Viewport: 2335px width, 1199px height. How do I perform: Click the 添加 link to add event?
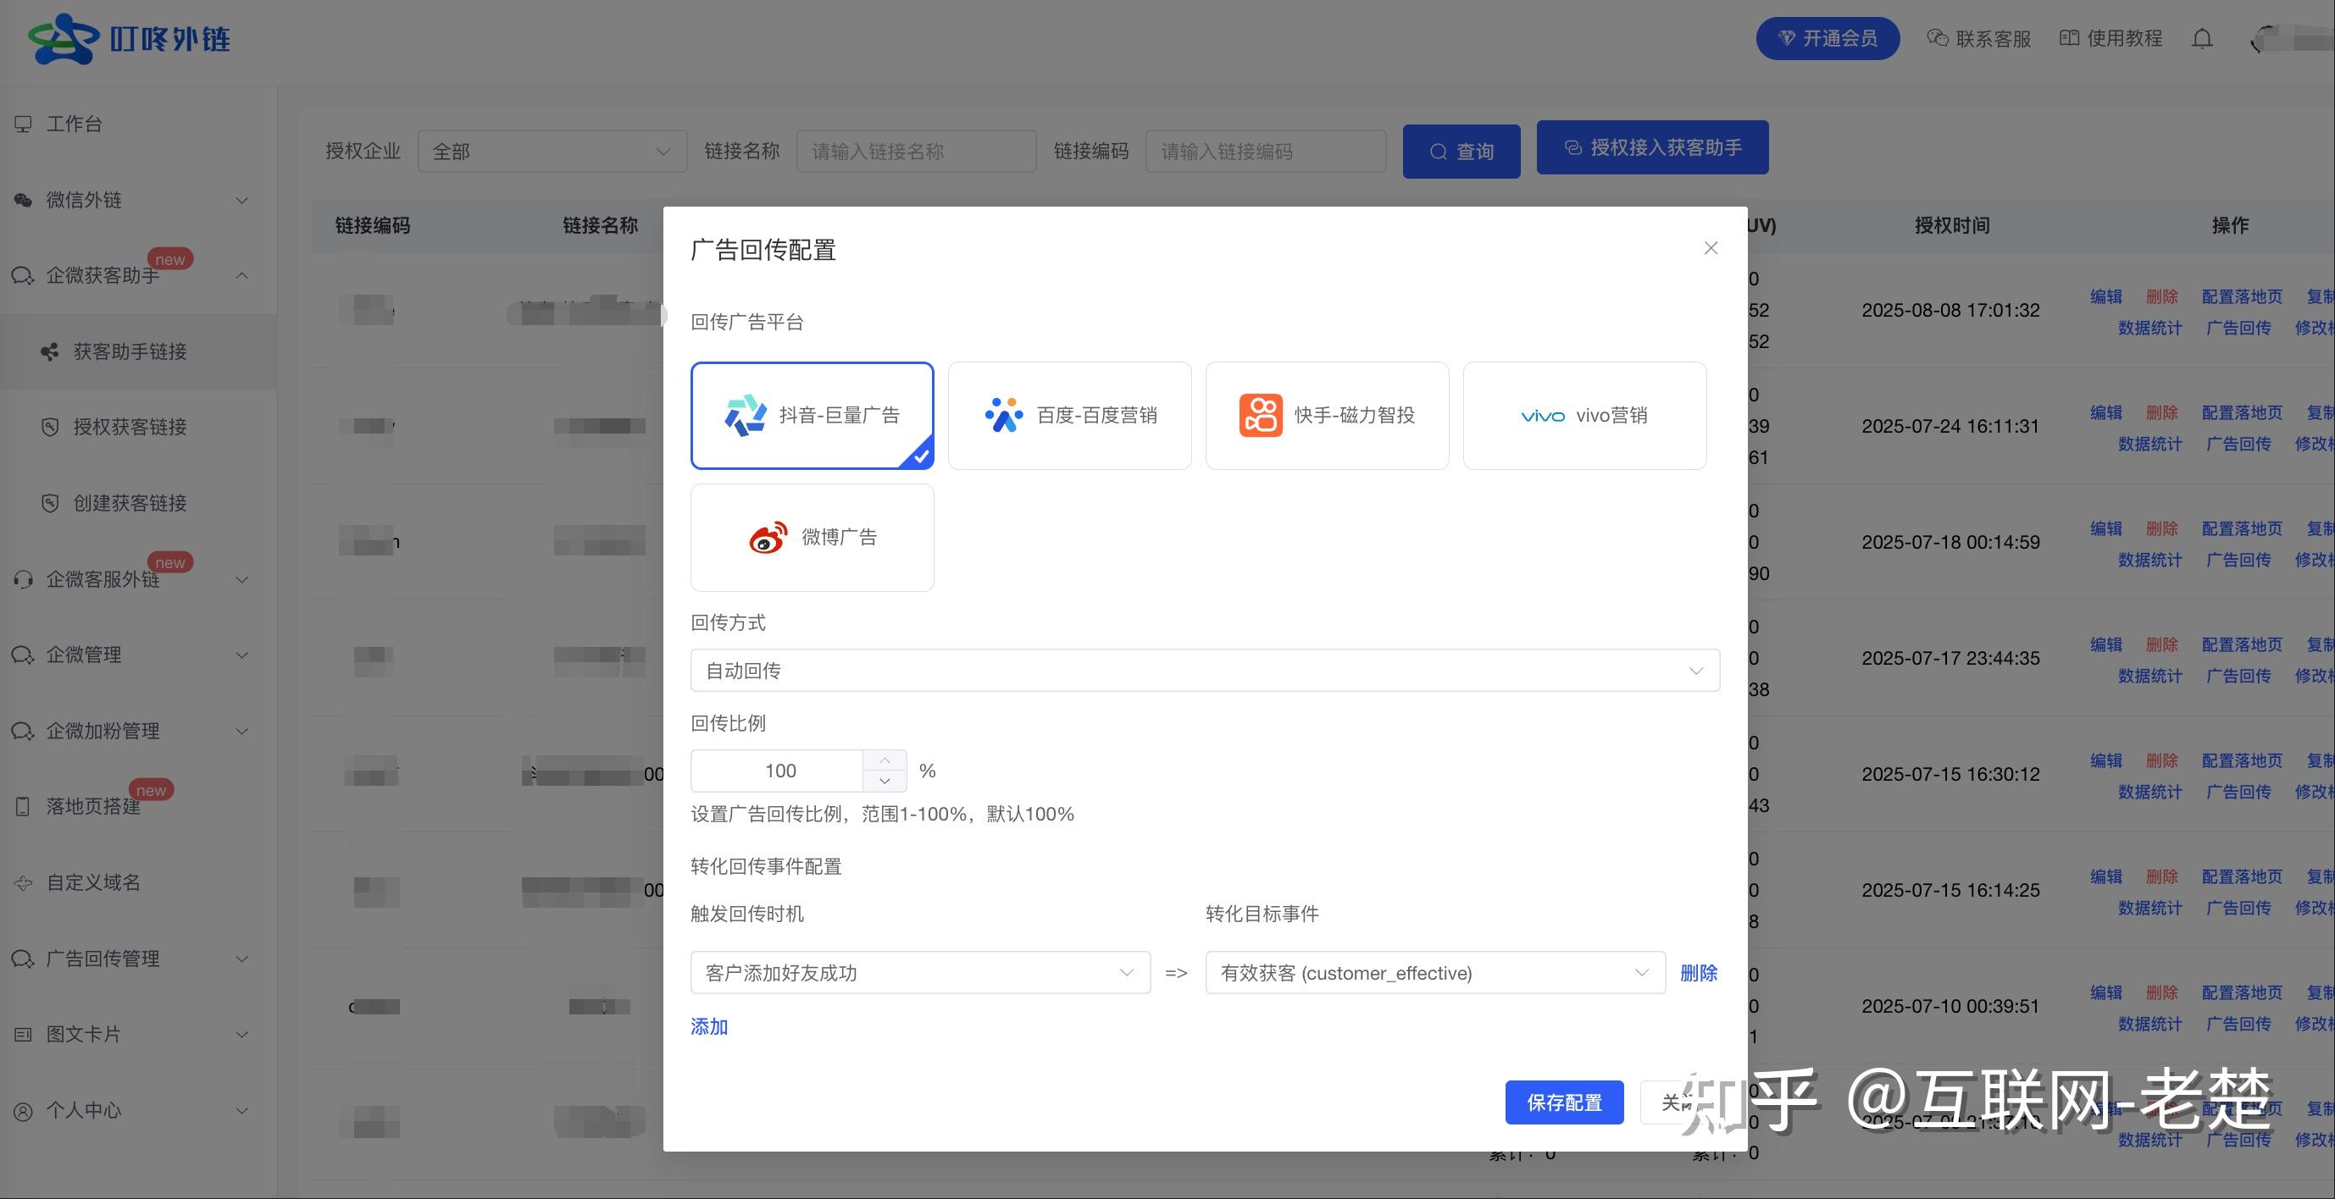click(x=709, y=1026)
